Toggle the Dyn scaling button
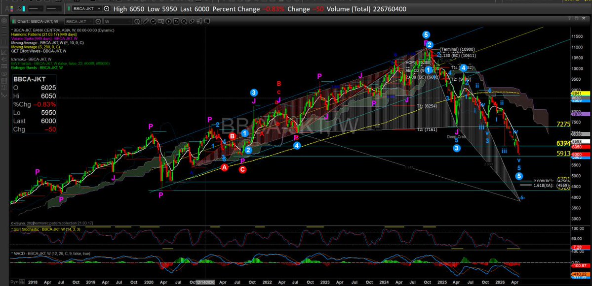This screenshot has height=286, width=592. point(14,282)
